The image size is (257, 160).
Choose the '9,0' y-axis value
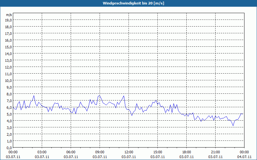coord(9,87)
